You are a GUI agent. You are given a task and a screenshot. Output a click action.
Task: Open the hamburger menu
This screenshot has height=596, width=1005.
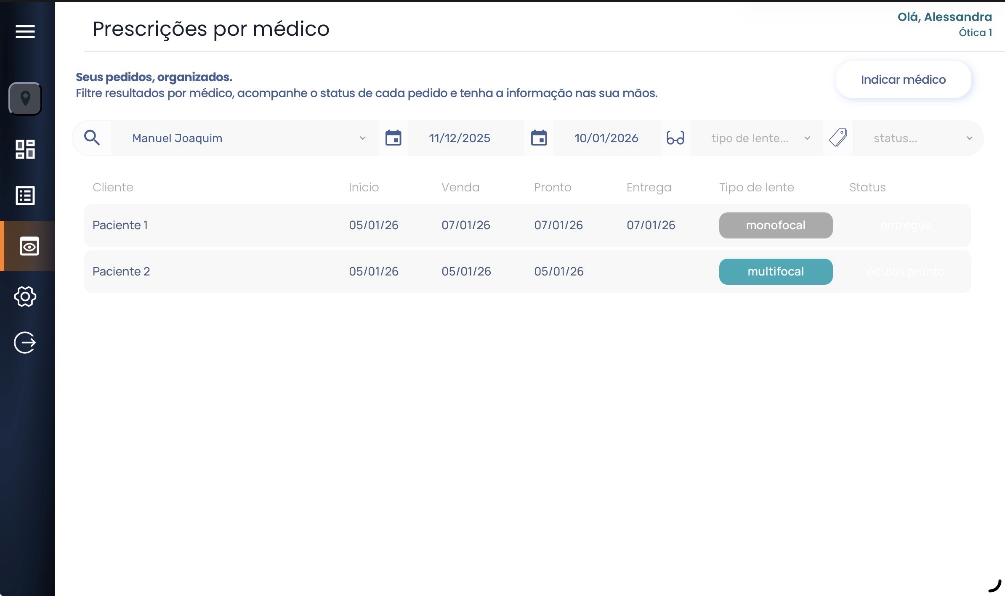coord(25,32)
